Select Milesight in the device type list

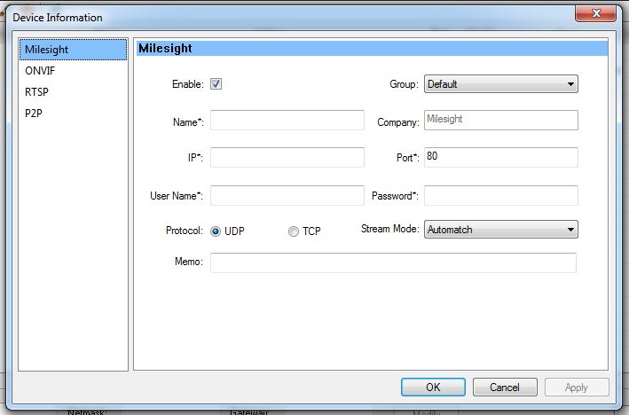click(47, 50)
